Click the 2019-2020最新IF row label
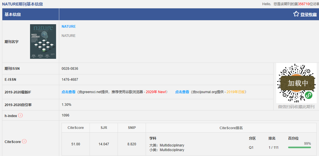319x156 pixels. tap(18, 92)
